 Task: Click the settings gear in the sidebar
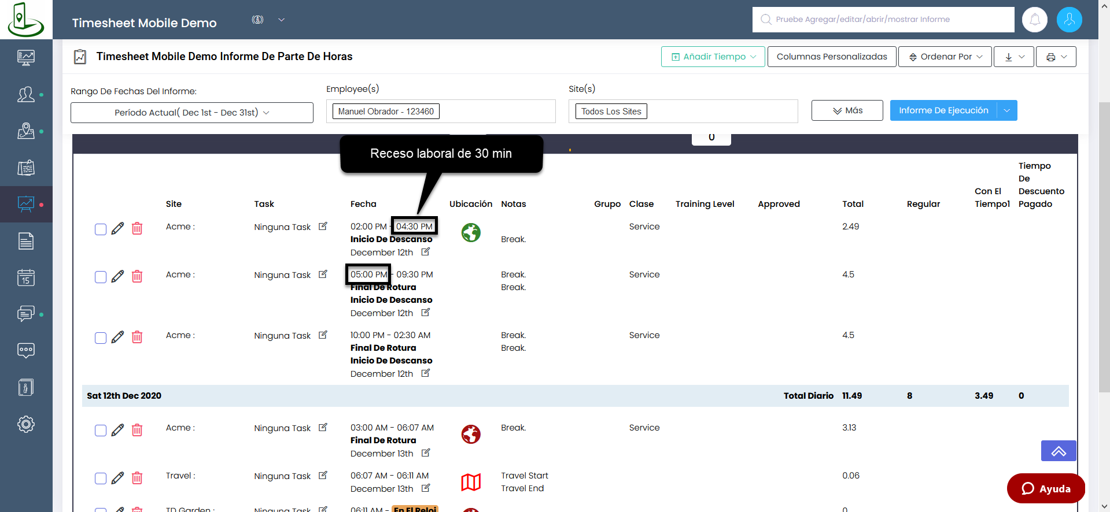pos(26,424)
